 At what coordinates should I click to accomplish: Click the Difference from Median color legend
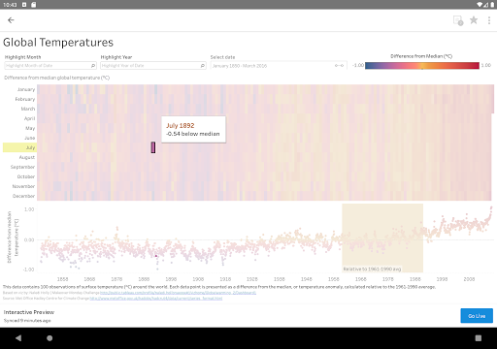point(422,66)
